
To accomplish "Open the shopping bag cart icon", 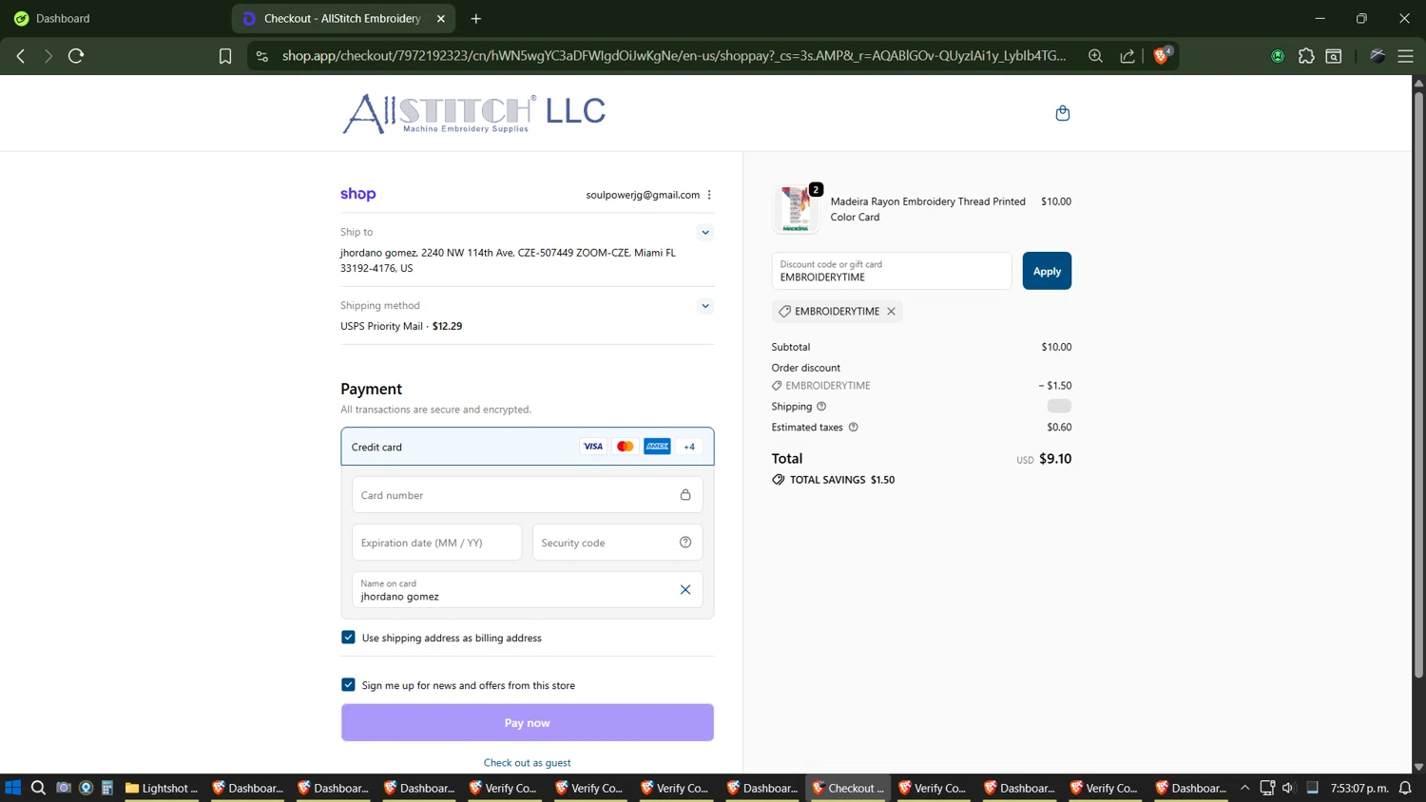I will tap(1063, 113).
